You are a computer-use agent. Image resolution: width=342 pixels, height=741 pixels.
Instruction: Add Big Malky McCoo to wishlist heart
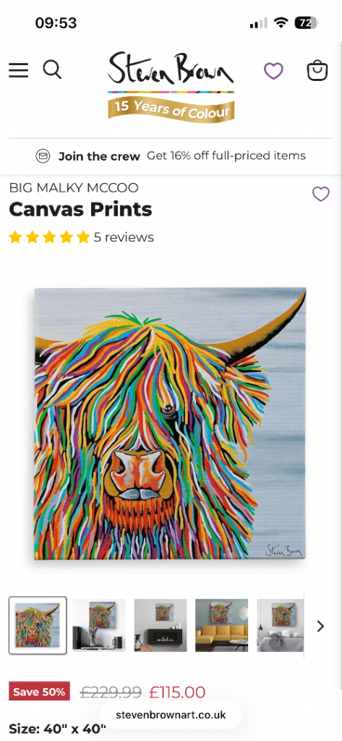point(321,194)
